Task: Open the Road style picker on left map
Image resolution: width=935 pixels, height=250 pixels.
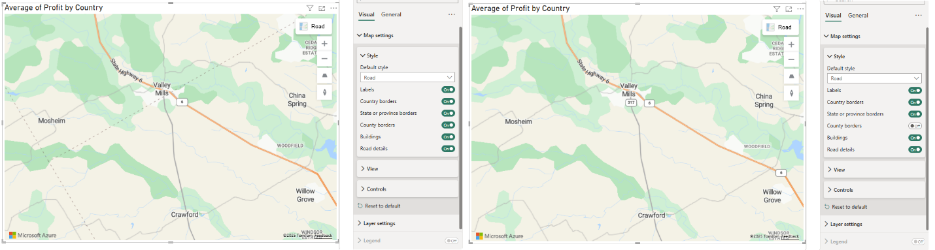Action: [313, 26]
